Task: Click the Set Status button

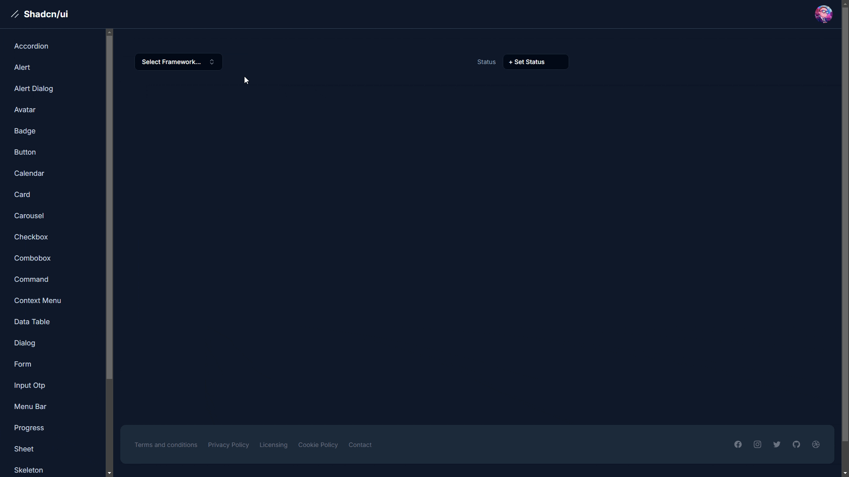Action: [535, 61]
